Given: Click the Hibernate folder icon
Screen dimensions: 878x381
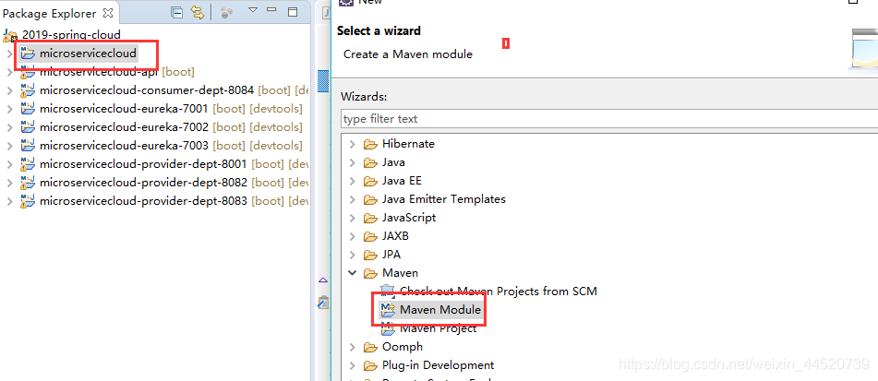Looking at the screenshot, I should pos(370,144).
